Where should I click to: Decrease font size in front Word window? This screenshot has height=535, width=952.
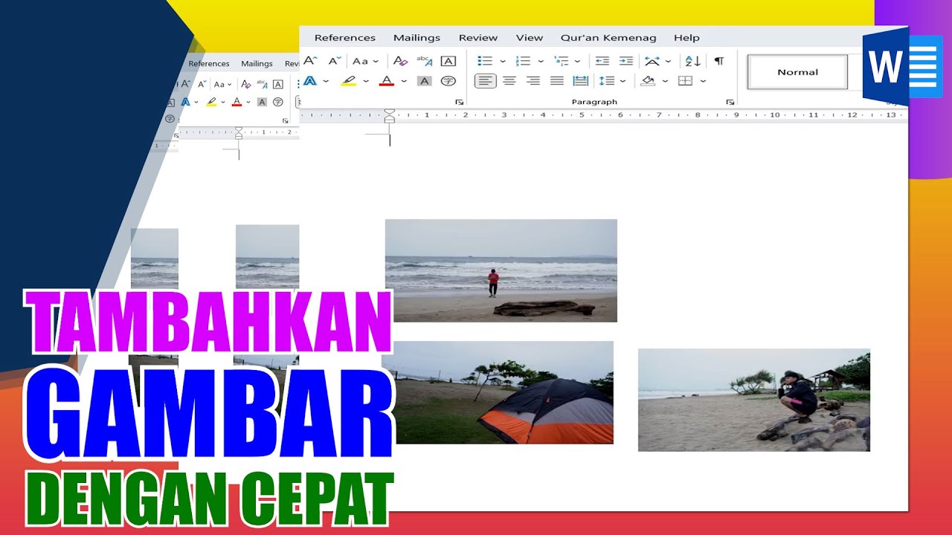pyautogui.click(x=335, y=61)
